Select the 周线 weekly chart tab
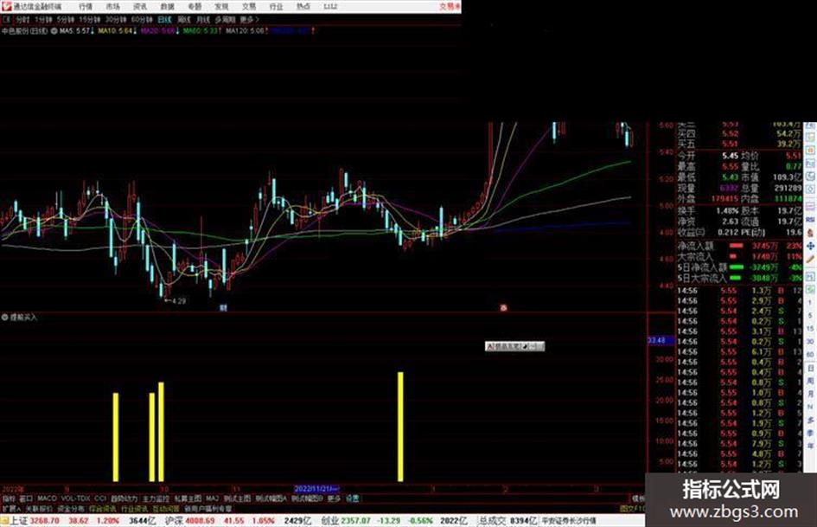817x527 pixels. click(184, 20)
